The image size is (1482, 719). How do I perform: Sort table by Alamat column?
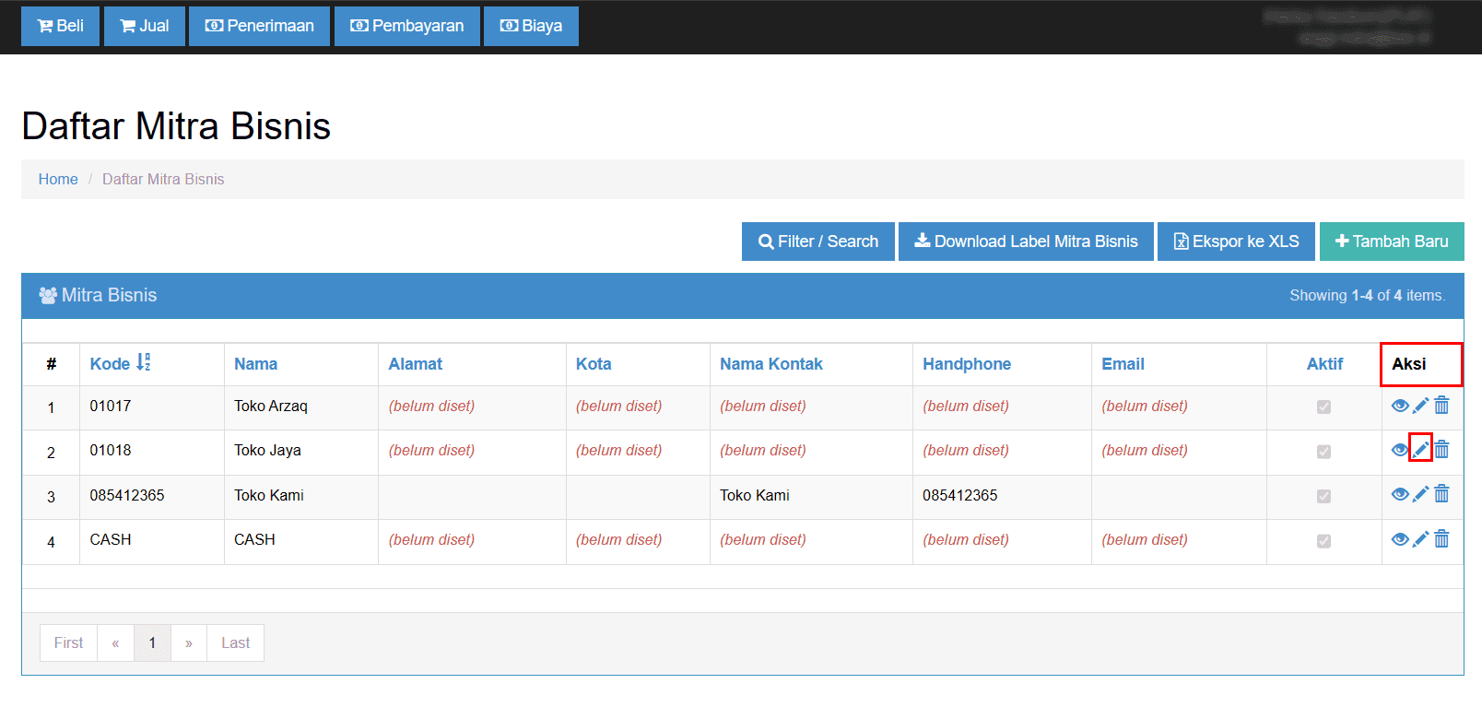coord(415,364)
